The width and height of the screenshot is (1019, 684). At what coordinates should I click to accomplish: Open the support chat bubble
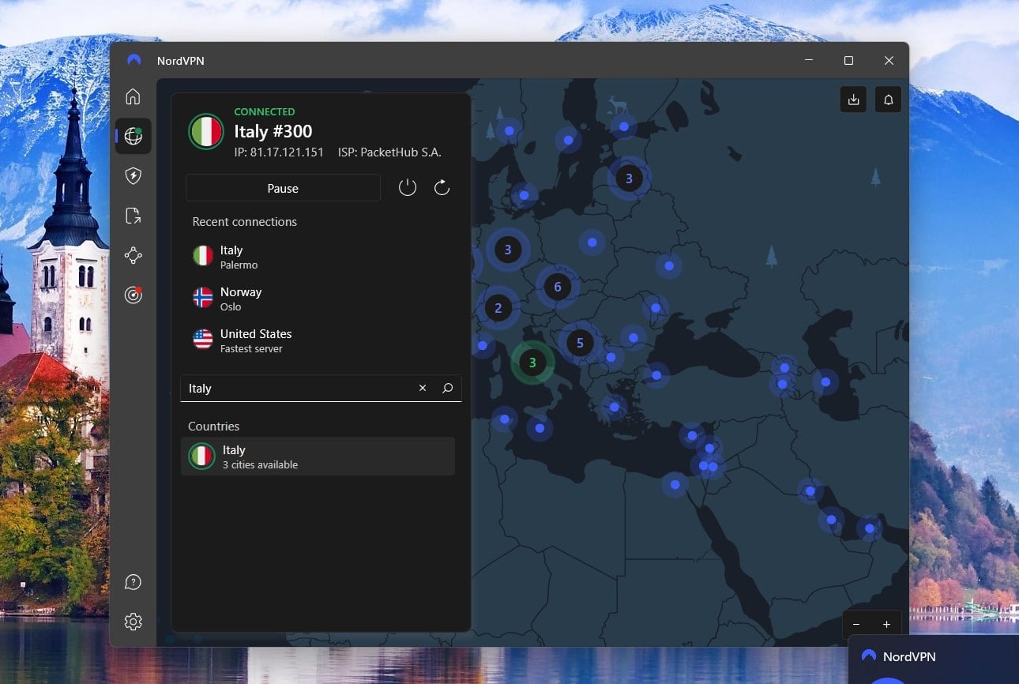pos(133,581)
